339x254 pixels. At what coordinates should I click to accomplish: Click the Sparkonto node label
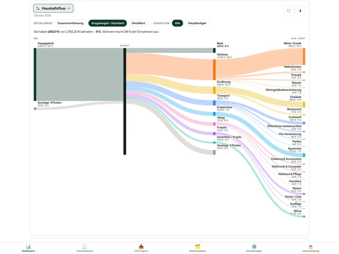pos(295,149)
